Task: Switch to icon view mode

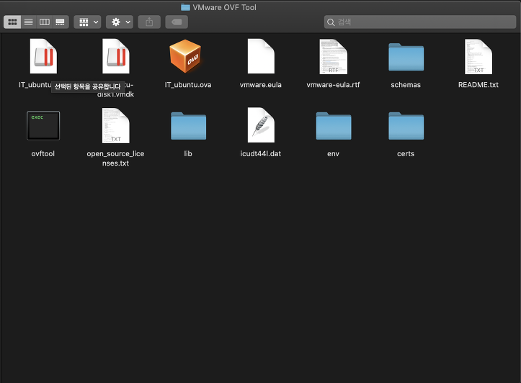Action: (x=12, y=22)
